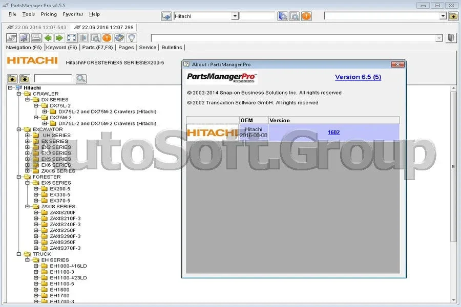Screen dimensions: 461x307
Task: Close the About PartsManager Pro dialog
Action: (x=398, y=64)
